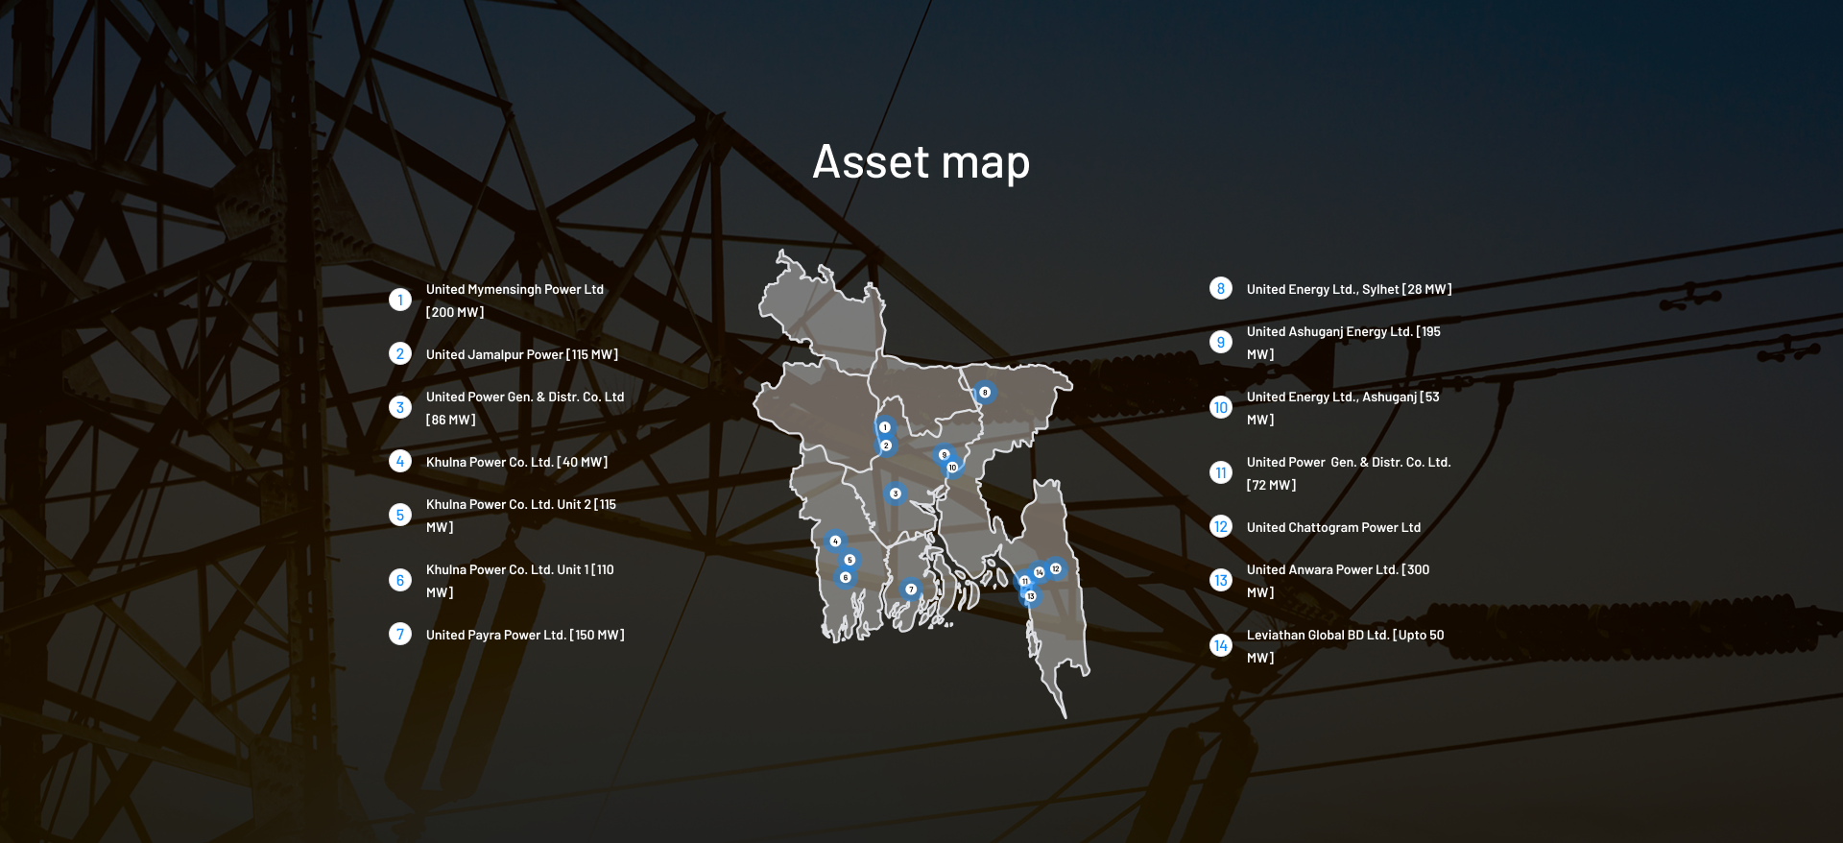Click legend number 10 circle icon
Image resolution: width=1843 pixels, height=843 pixels.
[1221, 408]
